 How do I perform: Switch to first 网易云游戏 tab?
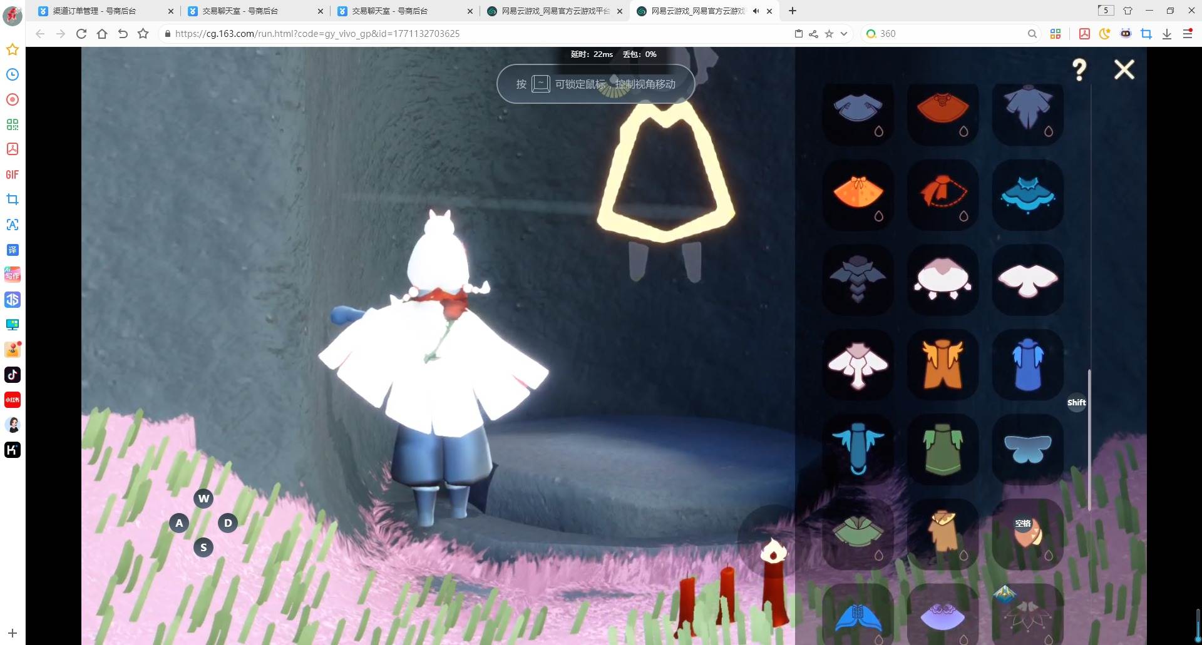coord(553,11)
